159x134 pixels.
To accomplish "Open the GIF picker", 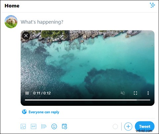I will tap(33, 126).
